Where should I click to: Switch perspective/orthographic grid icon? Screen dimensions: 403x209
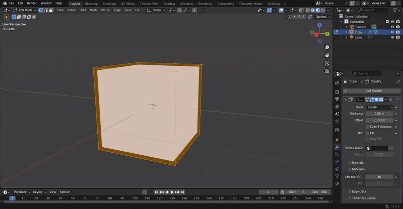tap(327, 71)
